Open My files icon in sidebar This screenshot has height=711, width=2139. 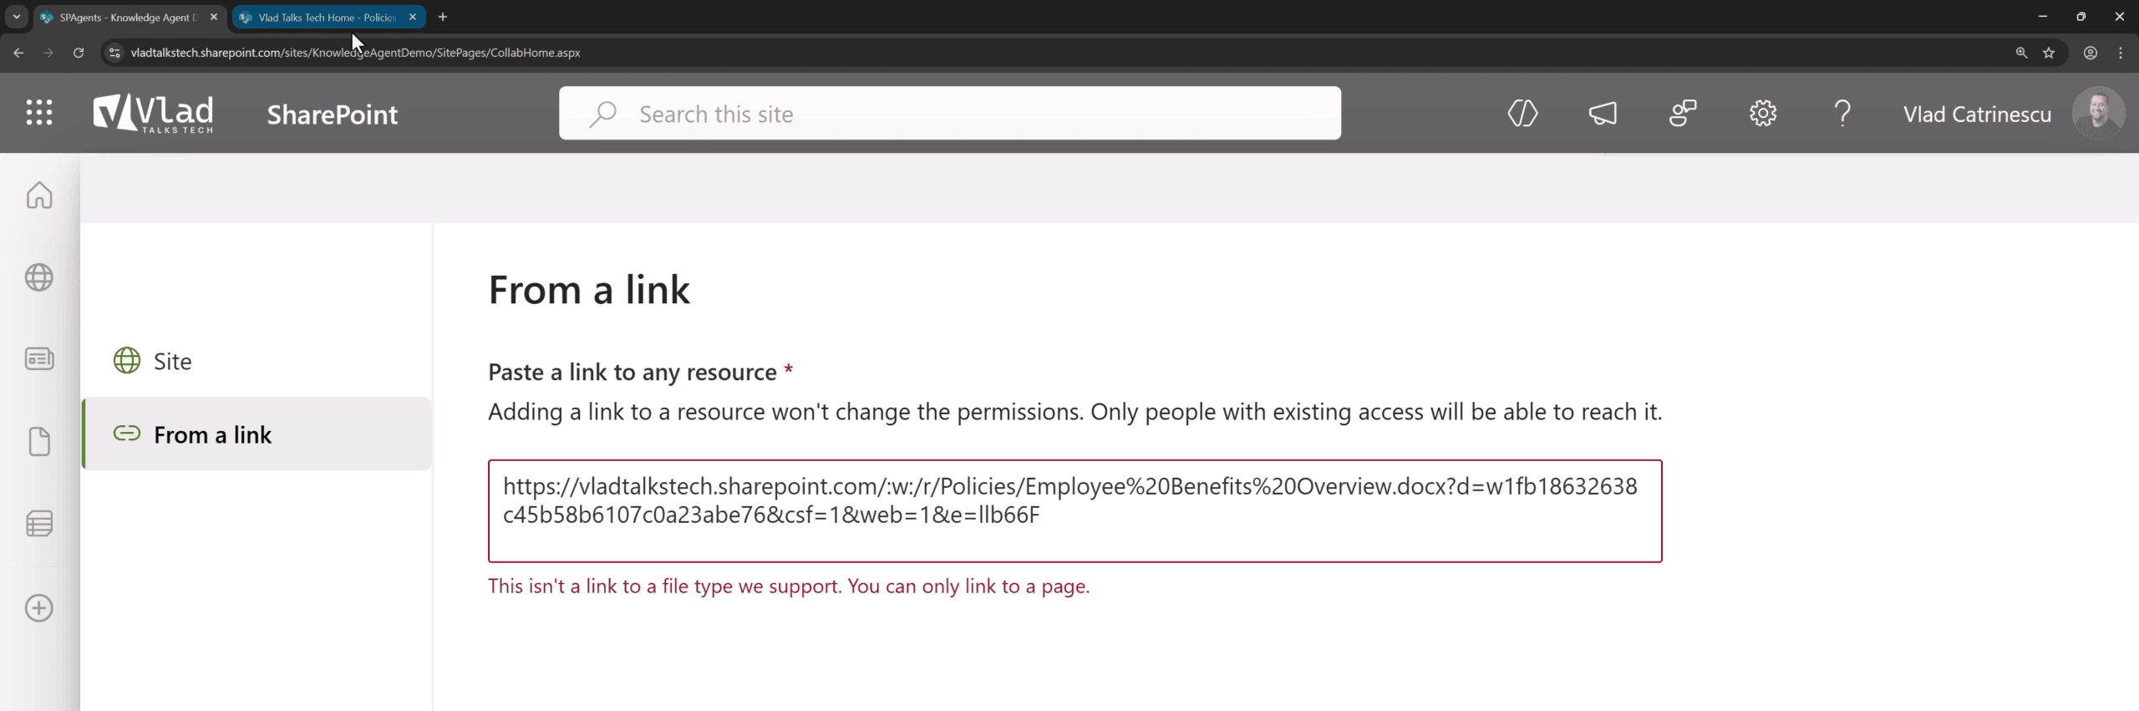pyautogui.click(x=39, y=442)
